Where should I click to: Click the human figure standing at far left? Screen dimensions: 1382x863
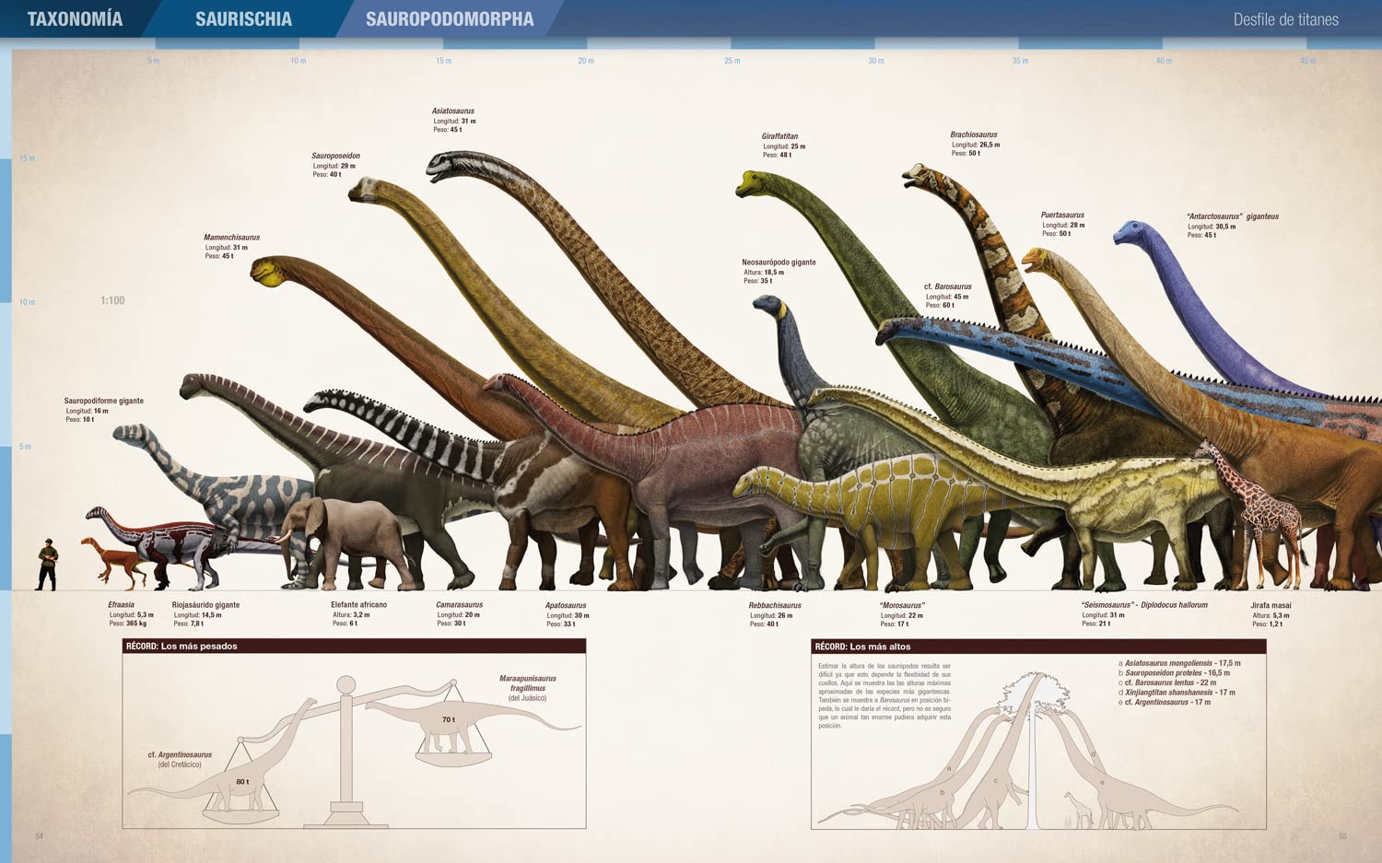[47, 566]
